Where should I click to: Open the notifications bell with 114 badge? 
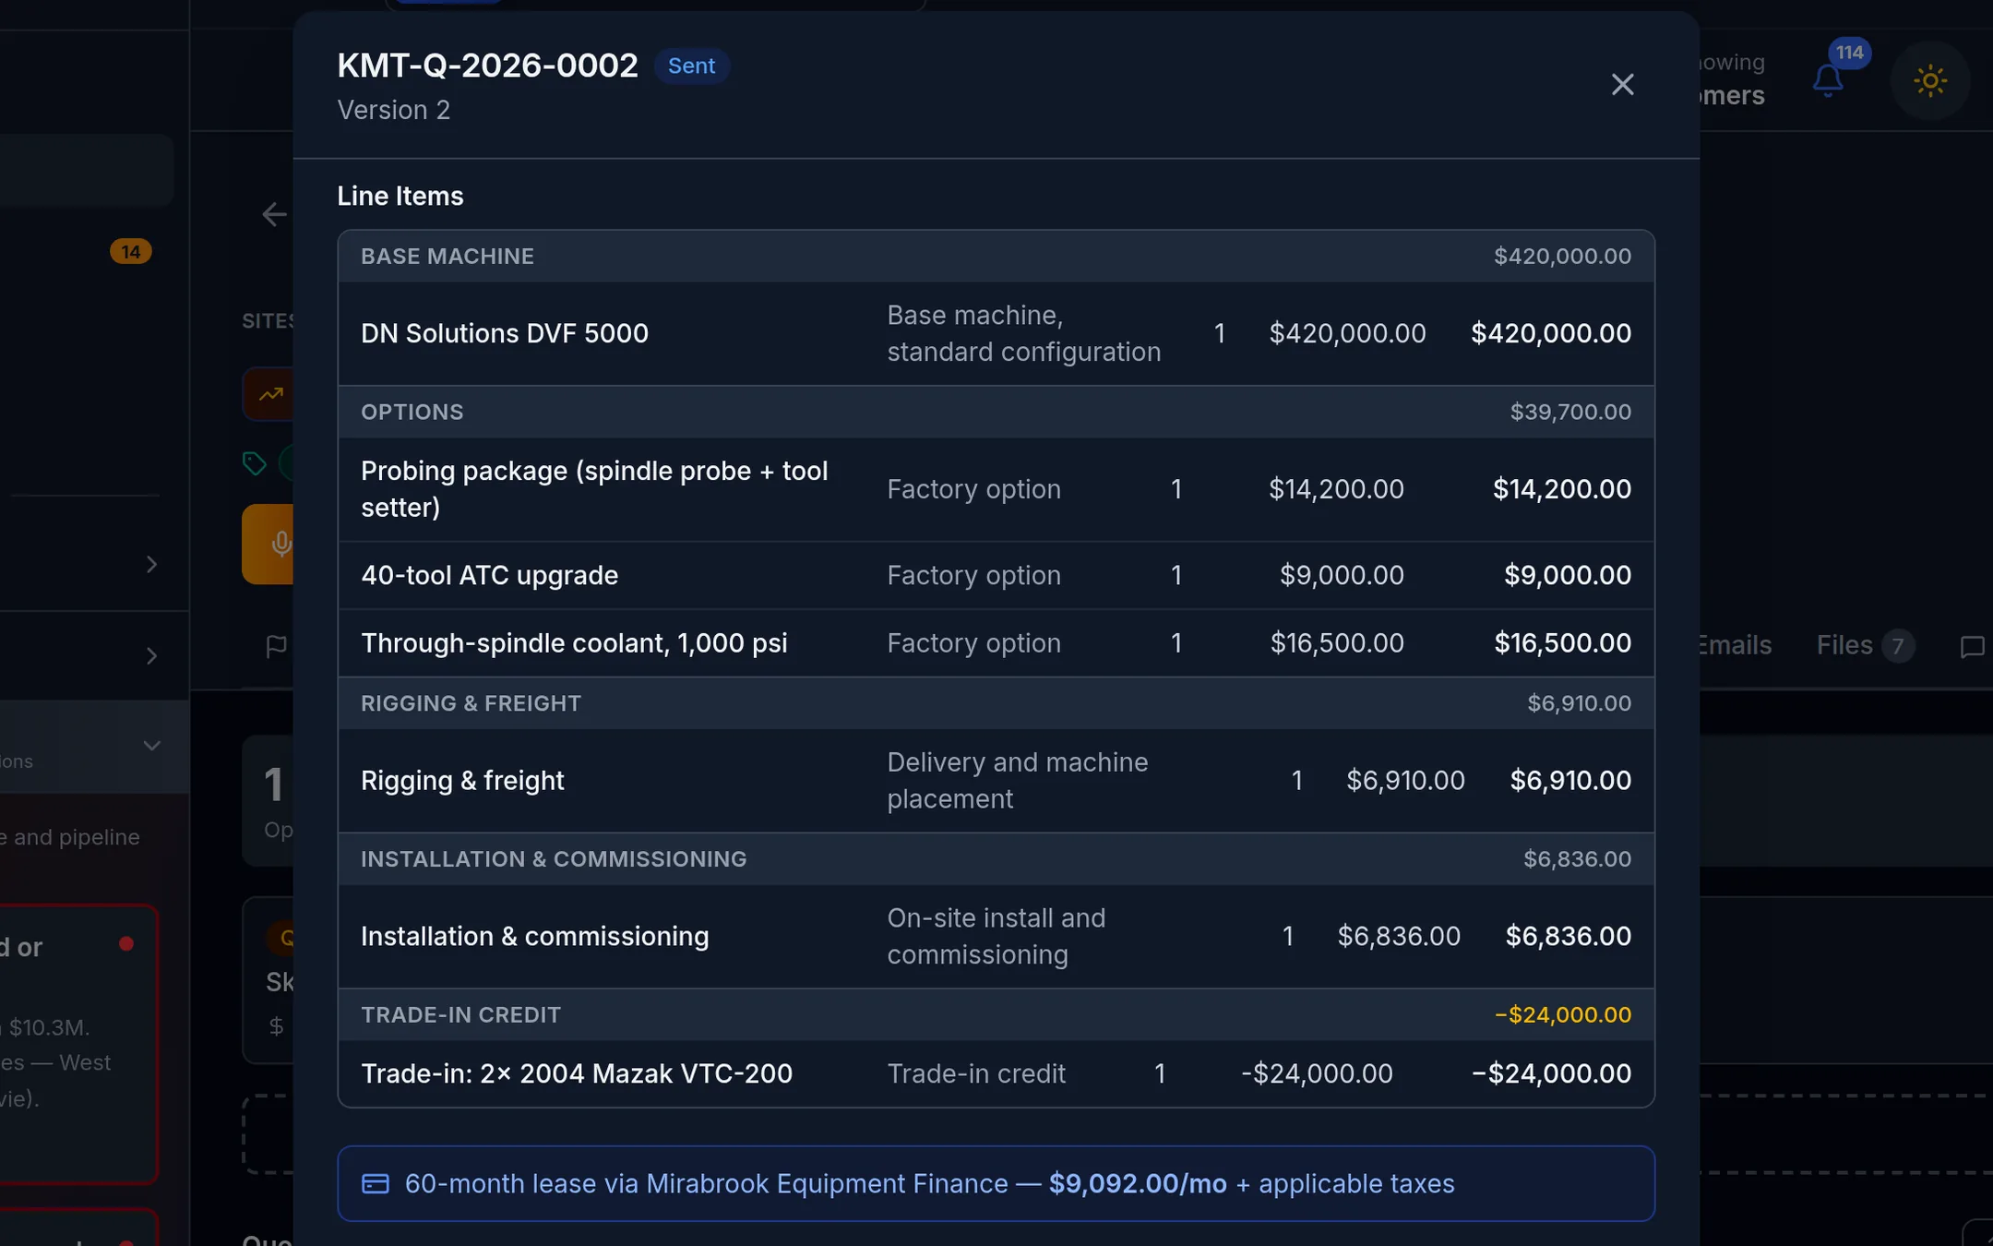point(1828,80)
